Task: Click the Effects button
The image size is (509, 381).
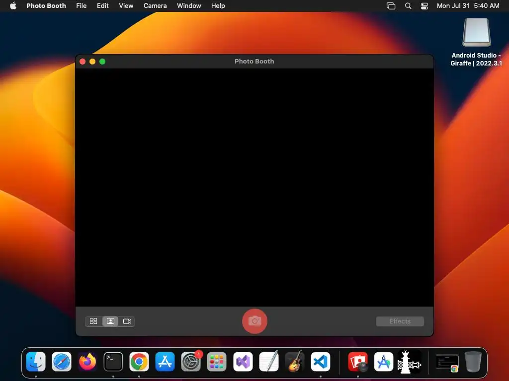Action: 400,321
